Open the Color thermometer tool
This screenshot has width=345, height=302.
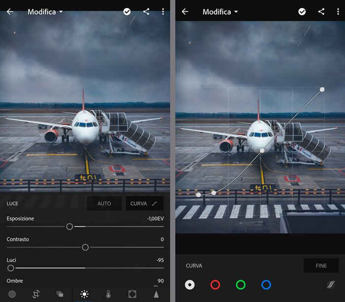(108, 294)
